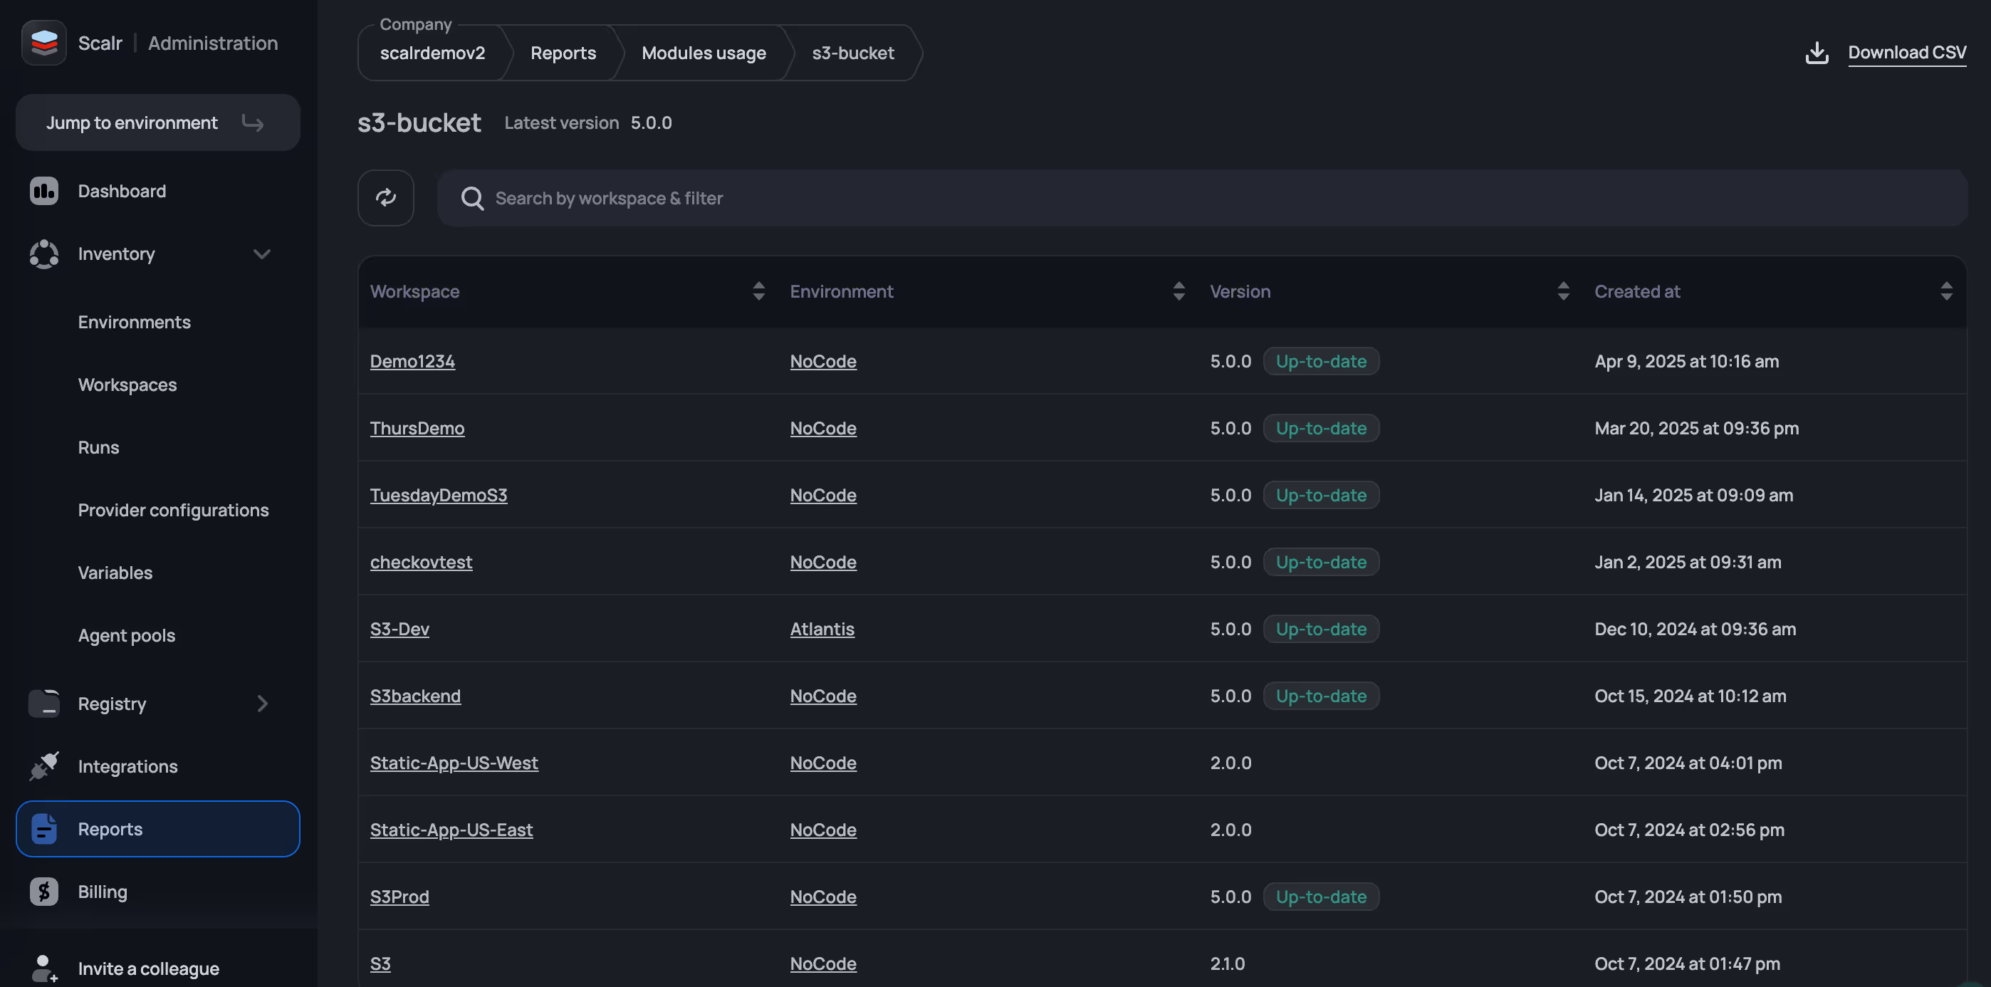
Task: Open the Dashboard page
Action: (x=122, y=191)
